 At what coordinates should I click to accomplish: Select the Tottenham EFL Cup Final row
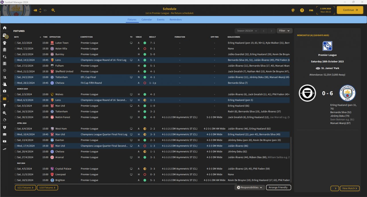pyautogui.click(x=152, y=77)
